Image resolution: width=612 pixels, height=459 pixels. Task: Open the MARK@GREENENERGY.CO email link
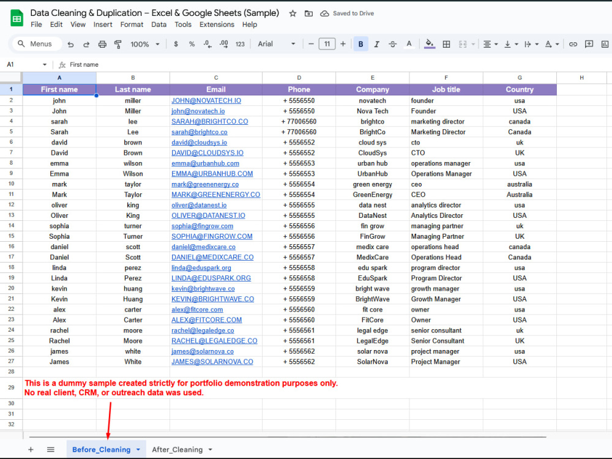click(216, 195)
